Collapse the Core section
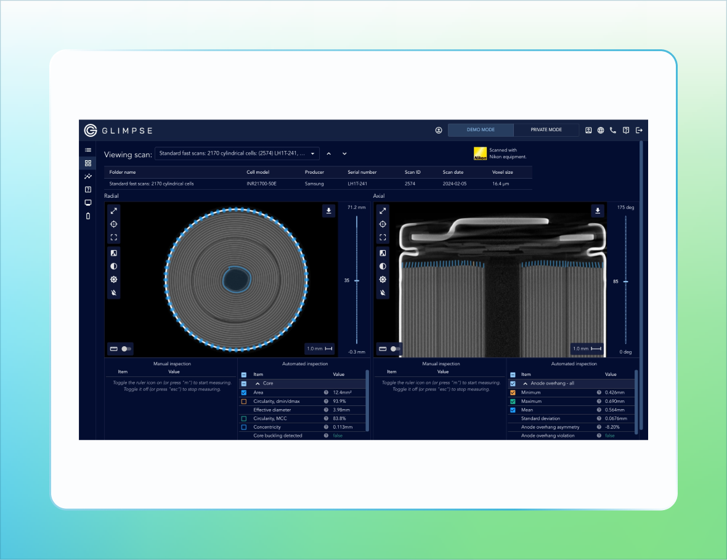This screenshot has height=560, width=727. pos(258,384)
